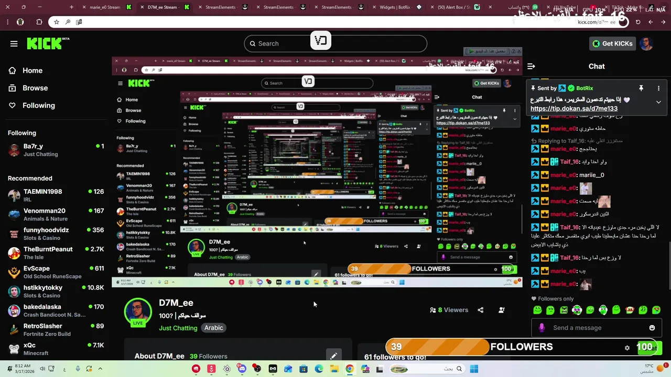Click the Kick search field
The height and width of the screenshot is (377, 671).
click(335, 43)
